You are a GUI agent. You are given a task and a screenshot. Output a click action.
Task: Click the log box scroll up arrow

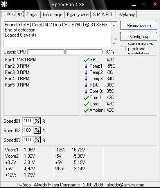click(x=114, y=25)
